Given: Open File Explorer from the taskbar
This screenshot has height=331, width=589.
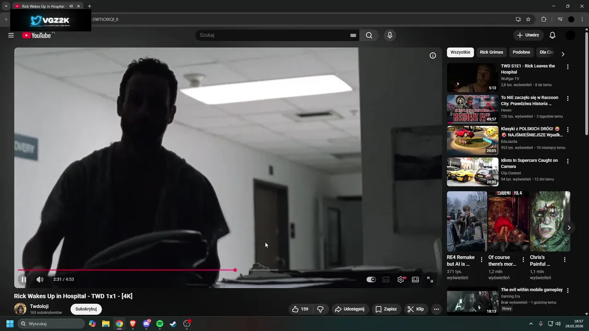Looking at the screenshot, I should (106, 324).
